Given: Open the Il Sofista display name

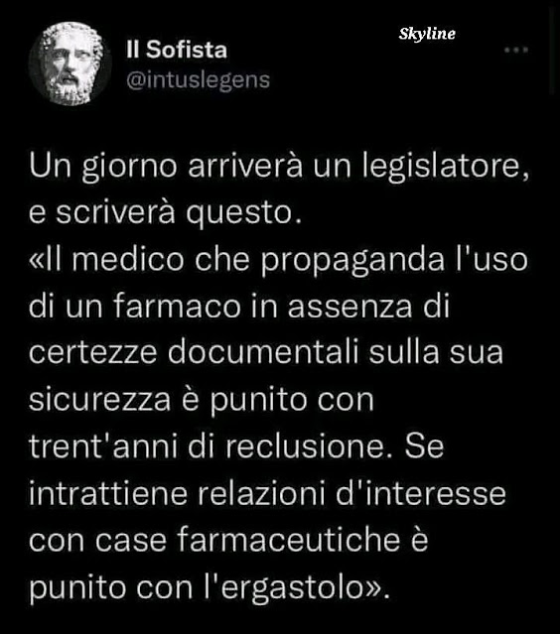Looking at the screenshot, I should click(177, 51).
